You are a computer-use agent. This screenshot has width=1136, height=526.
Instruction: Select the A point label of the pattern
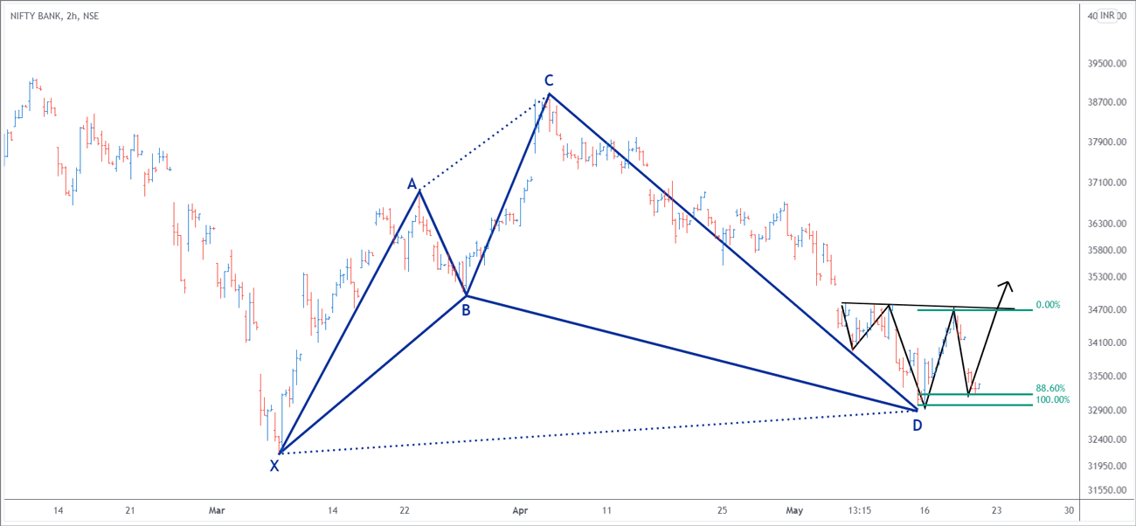pyautogui.click(x=412, y=183)
